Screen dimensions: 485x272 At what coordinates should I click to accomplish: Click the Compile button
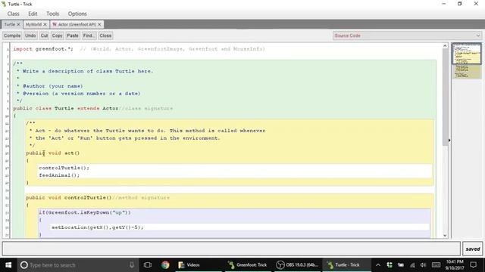pos(12,36)
